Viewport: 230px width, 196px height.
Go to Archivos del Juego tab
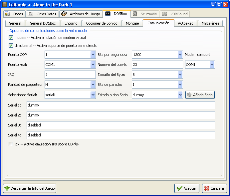coord(81,14)
